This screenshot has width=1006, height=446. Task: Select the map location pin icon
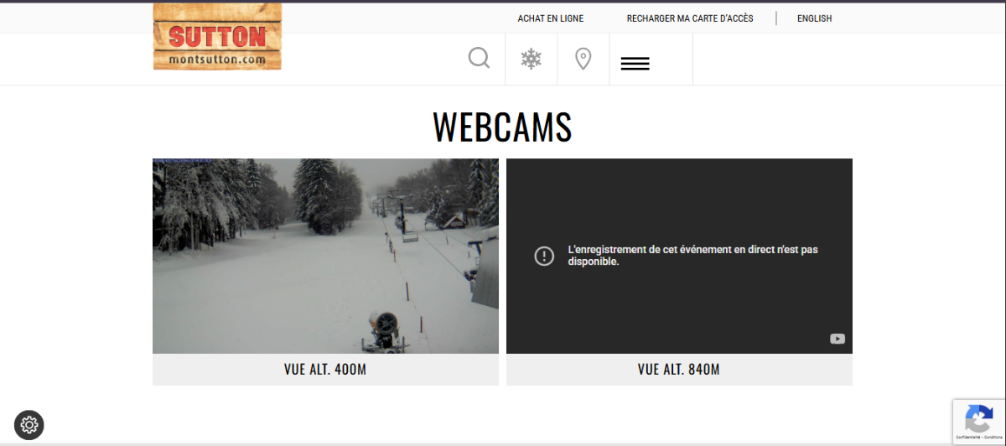583,59
